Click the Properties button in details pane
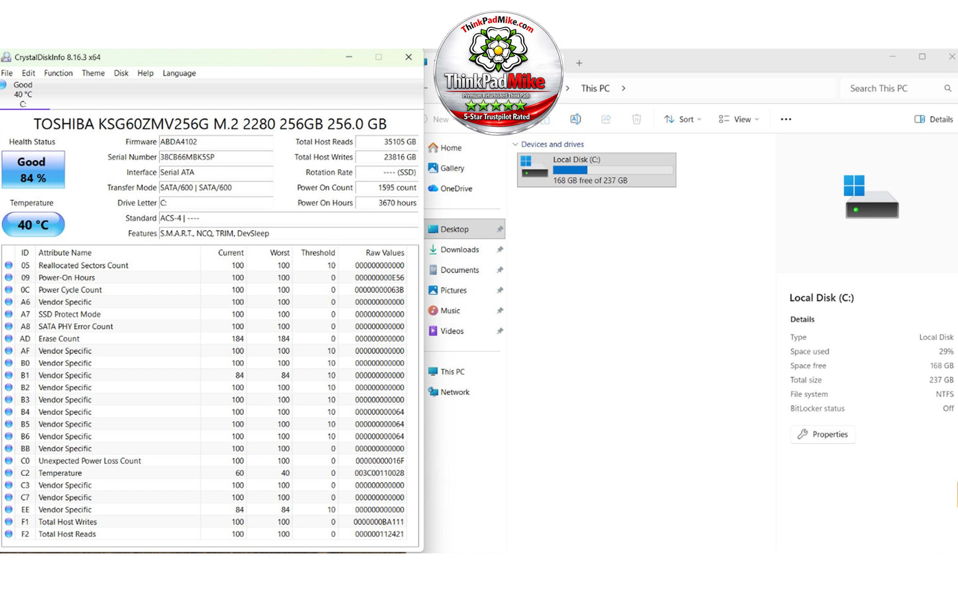 (823, 434)
